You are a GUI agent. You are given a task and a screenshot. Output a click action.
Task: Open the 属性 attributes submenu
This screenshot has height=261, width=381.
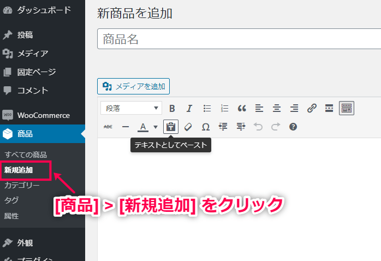pos(11,216)
